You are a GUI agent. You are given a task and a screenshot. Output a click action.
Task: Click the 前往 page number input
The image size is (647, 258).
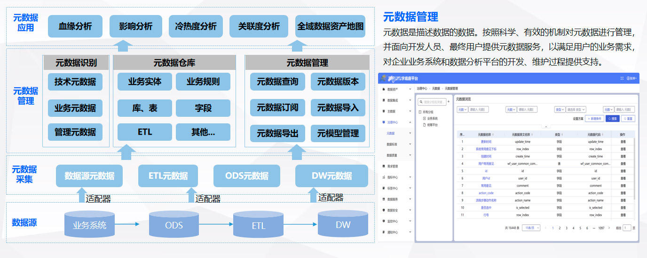pyautogui.click(x=627, y=228)
